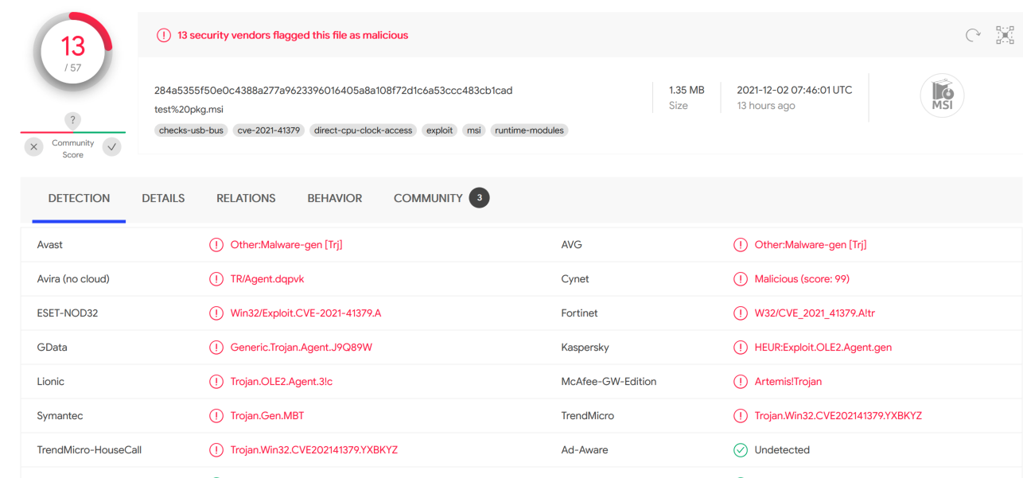Click AVG result Other:Malware-gen [Trj]

tap(811, 245)
